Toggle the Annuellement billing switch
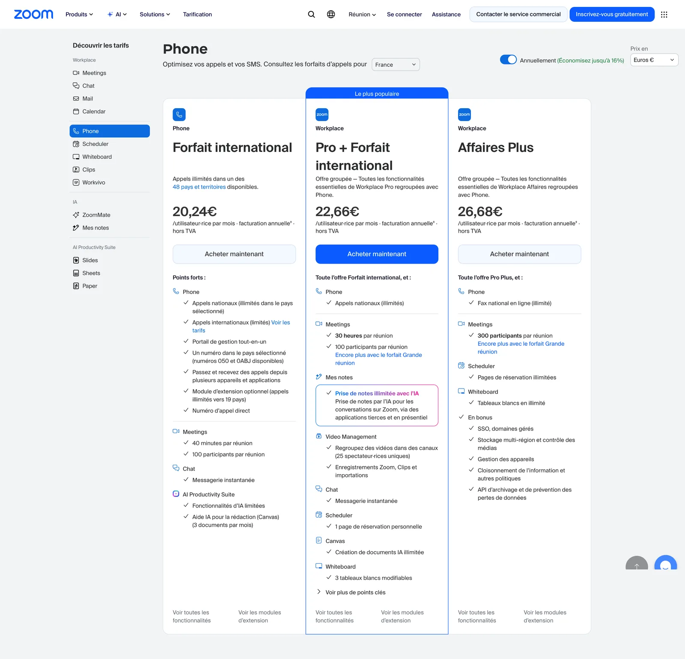 (x=508, y=60)
